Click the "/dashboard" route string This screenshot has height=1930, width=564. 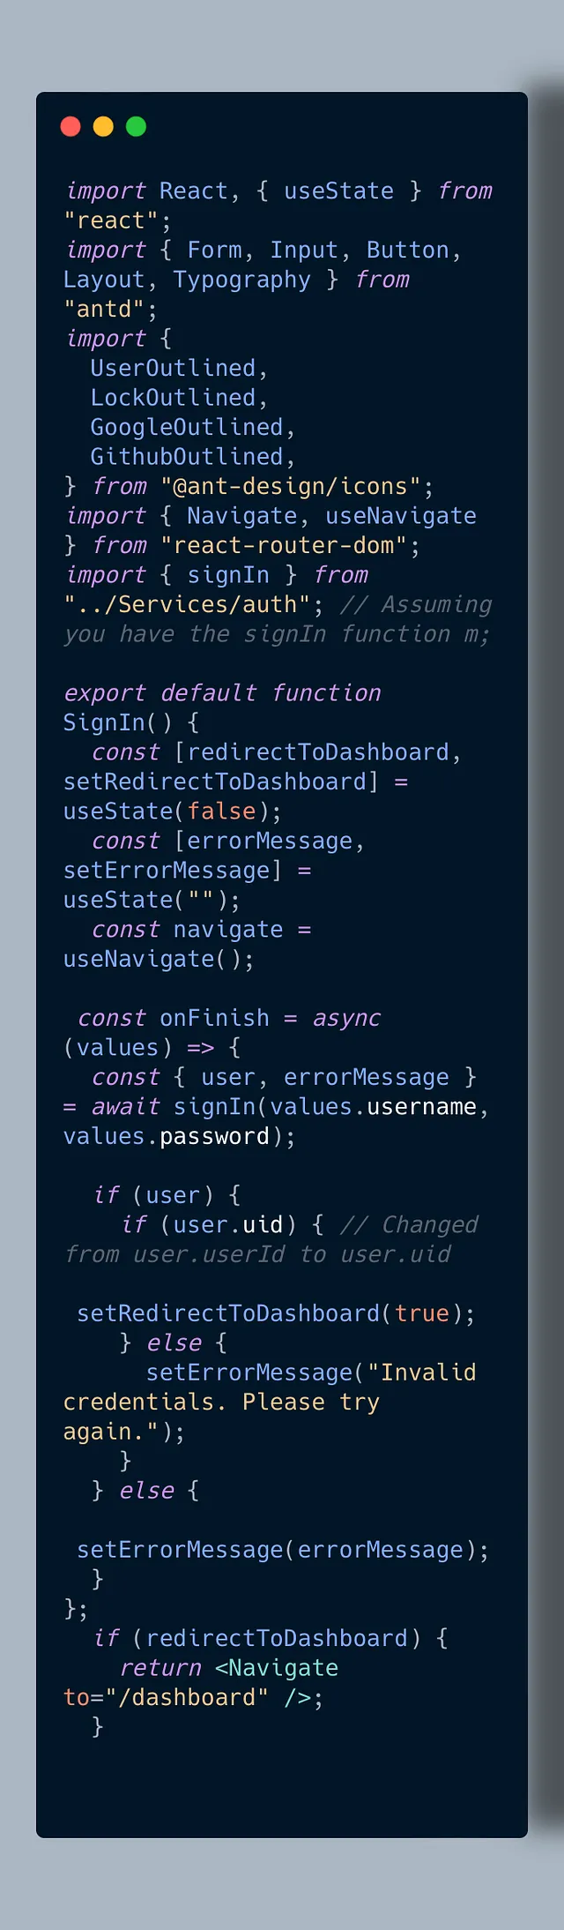click(187, 1698)
